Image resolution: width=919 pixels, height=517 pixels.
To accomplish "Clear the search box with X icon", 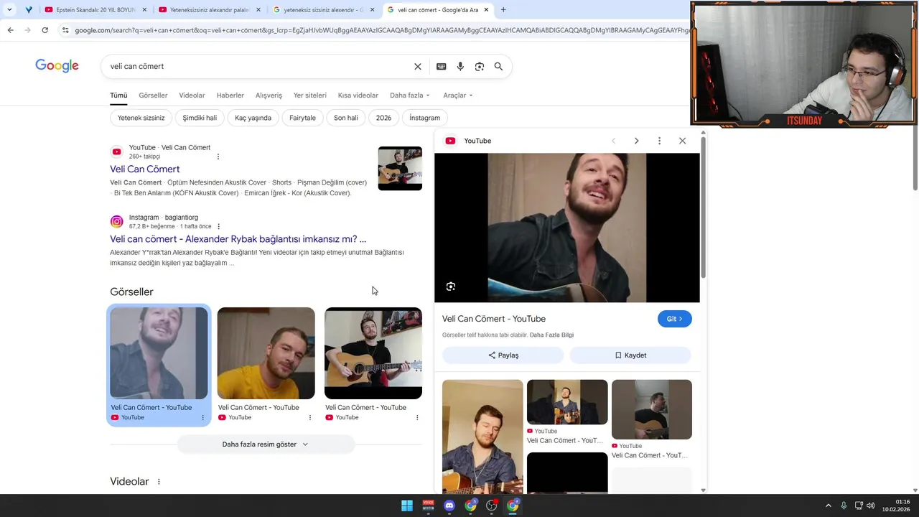I will pos(418,66).
